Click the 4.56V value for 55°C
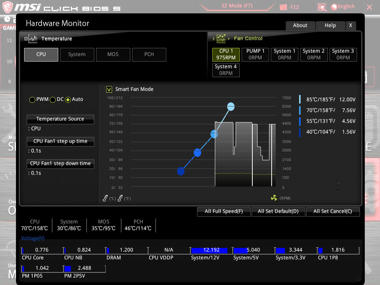 click(349, 121)
